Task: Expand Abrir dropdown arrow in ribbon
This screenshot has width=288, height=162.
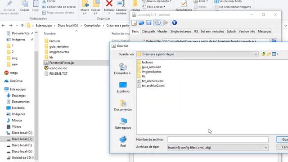Action: pos(207,1)
